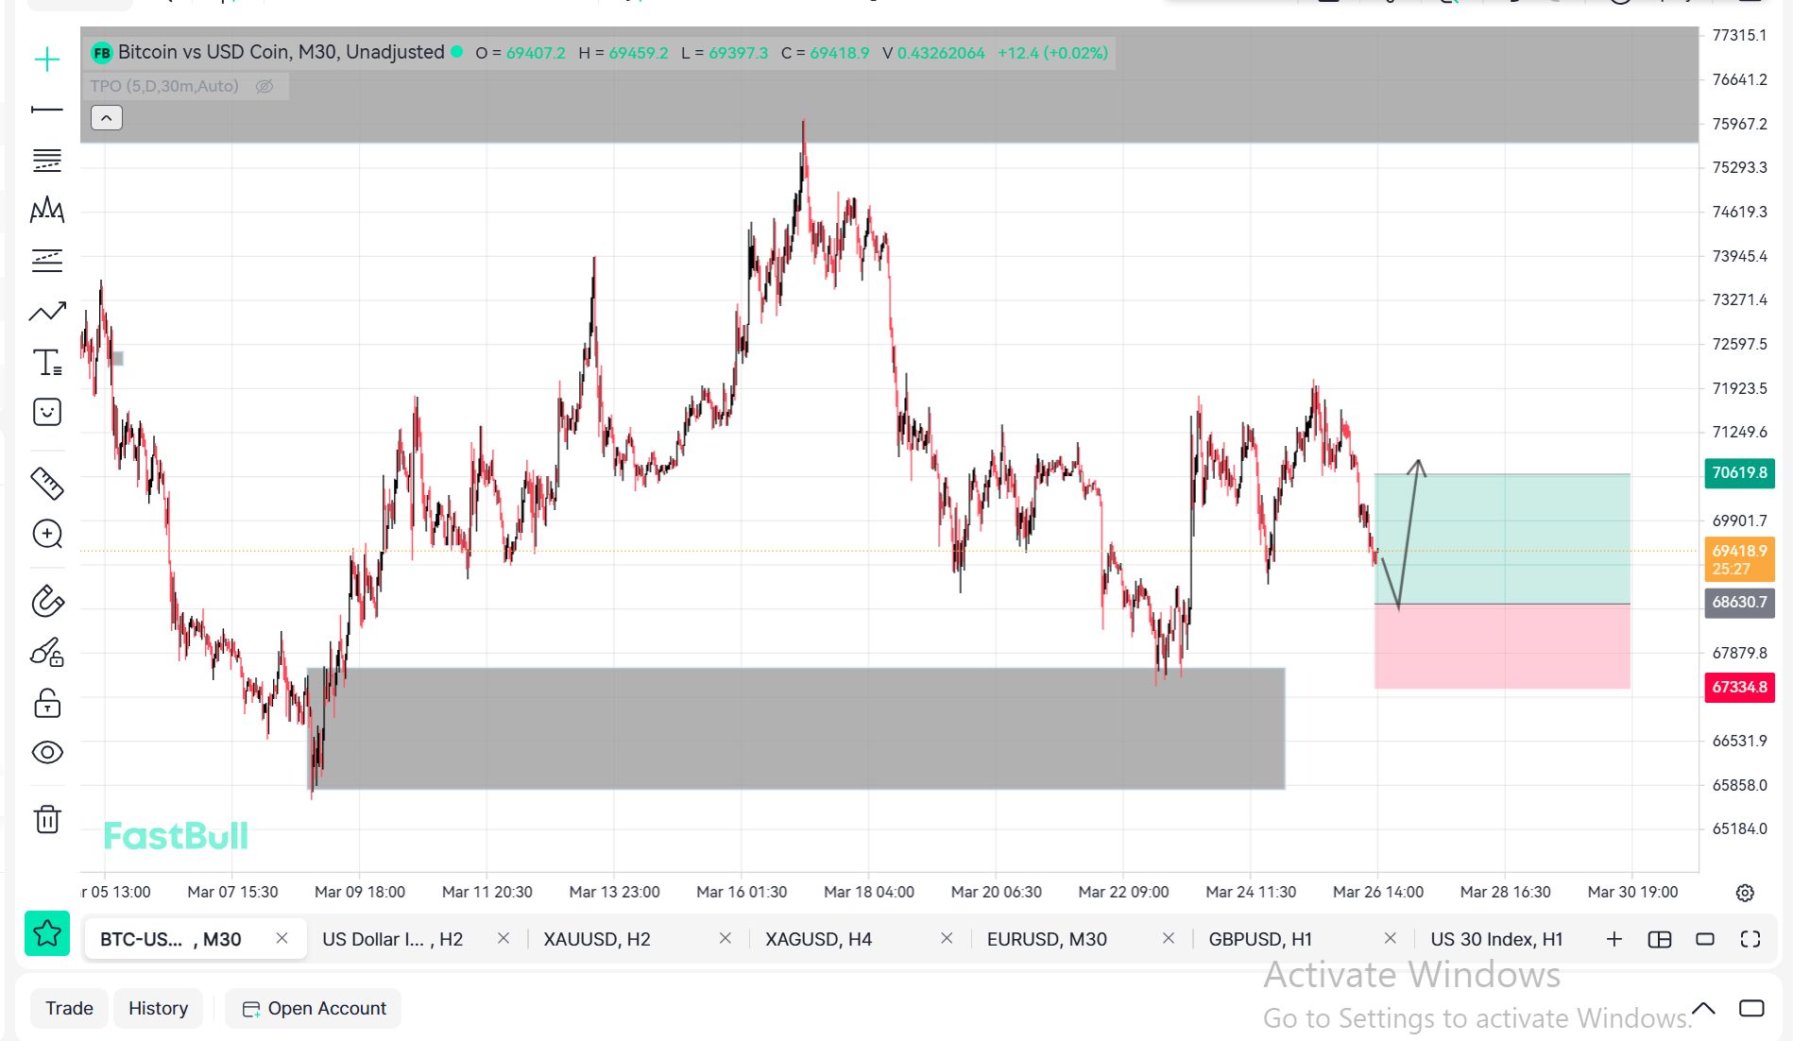The image size is (1793, 1041).
Task: Collapse the indicator legend chevron
Action: (x=107, y=118)
